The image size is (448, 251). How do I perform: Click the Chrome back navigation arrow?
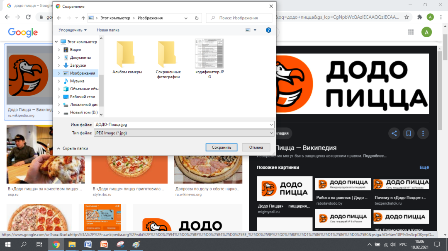tap(7, 17)
